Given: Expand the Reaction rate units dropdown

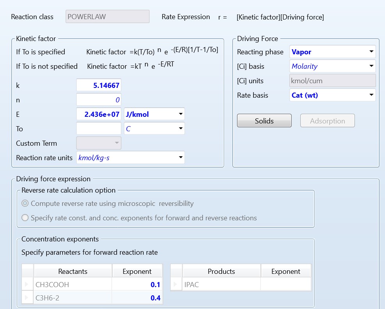Looking at the screenshot, I should coord(180,158).
